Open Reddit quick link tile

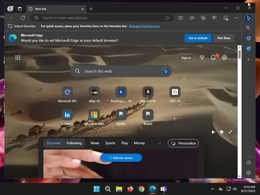[x=148, y=117]
